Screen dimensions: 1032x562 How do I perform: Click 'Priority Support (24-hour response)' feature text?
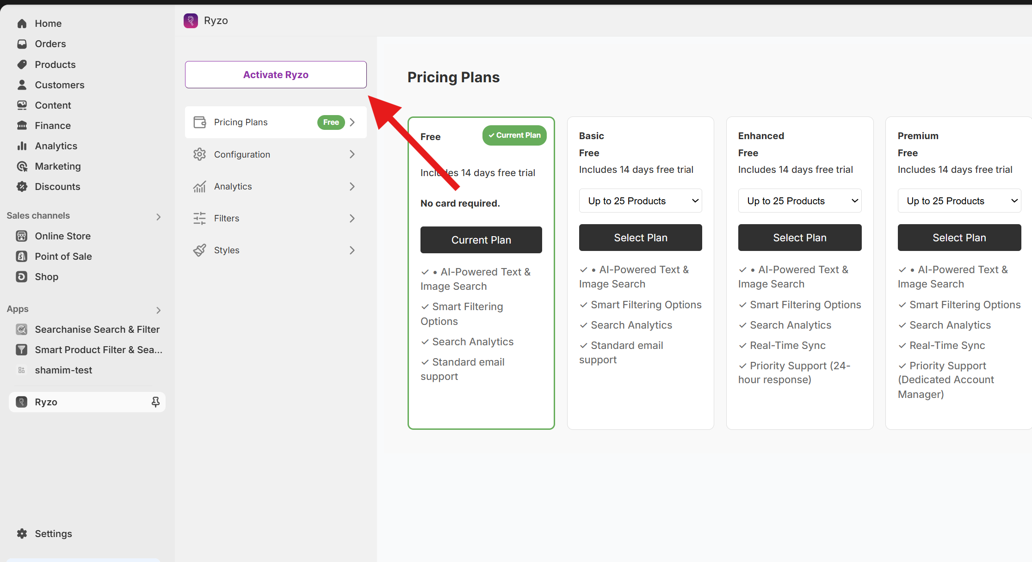pos(794,373)
